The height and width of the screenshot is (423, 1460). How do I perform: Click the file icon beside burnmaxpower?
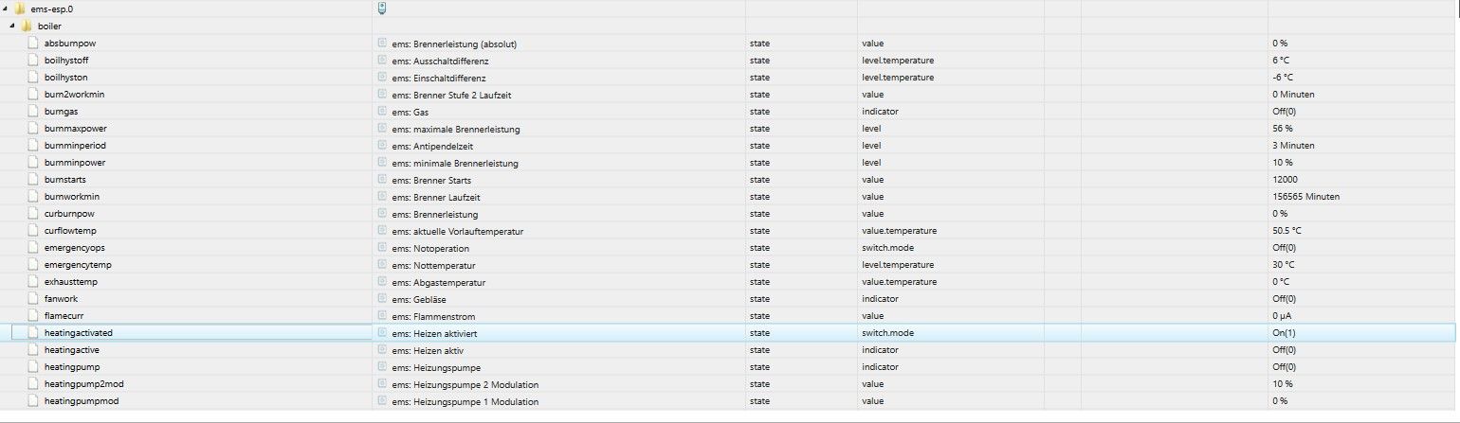[x=34, y=128]
